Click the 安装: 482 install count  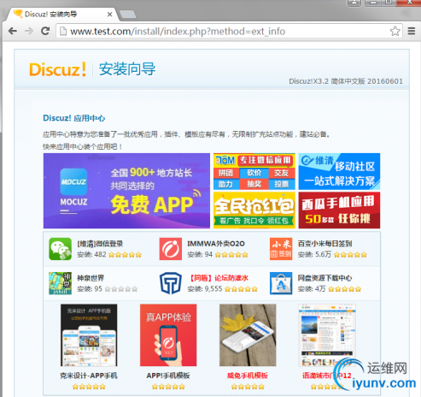pyautogui.click(x=91, y=254)
